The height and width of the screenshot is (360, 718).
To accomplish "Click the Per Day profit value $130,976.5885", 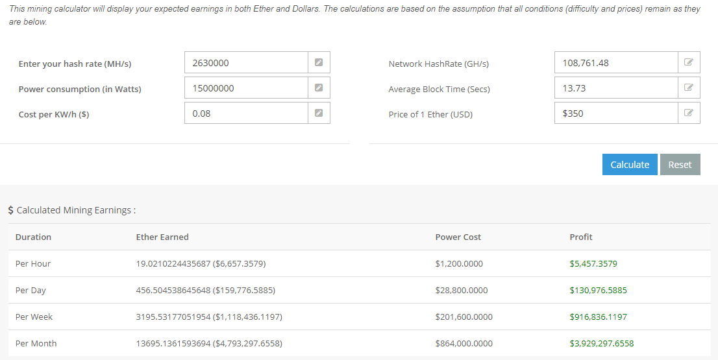I will (x=598, y=291).
